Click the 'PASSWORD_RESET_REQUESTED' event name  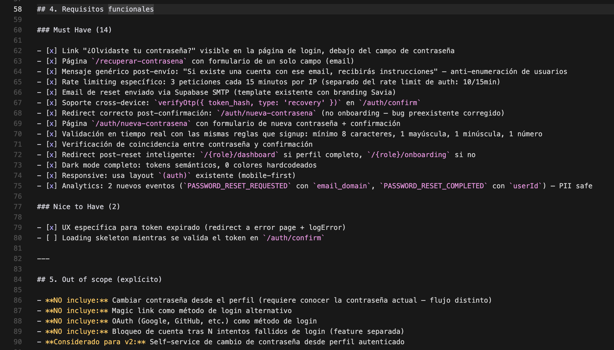click(237, 186)
